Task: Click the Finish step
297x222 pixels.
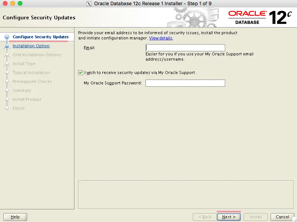Action: tap(19, 108)
